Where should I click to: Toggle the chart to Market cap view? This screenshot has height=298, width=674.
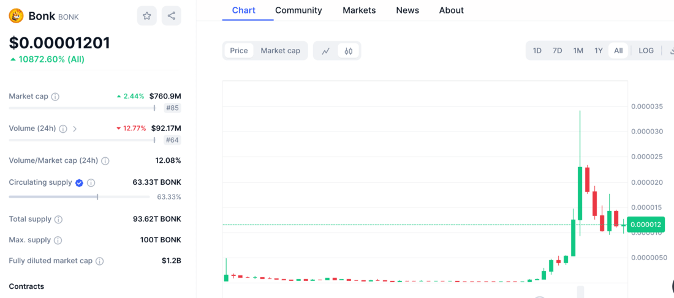click(281, 51)
